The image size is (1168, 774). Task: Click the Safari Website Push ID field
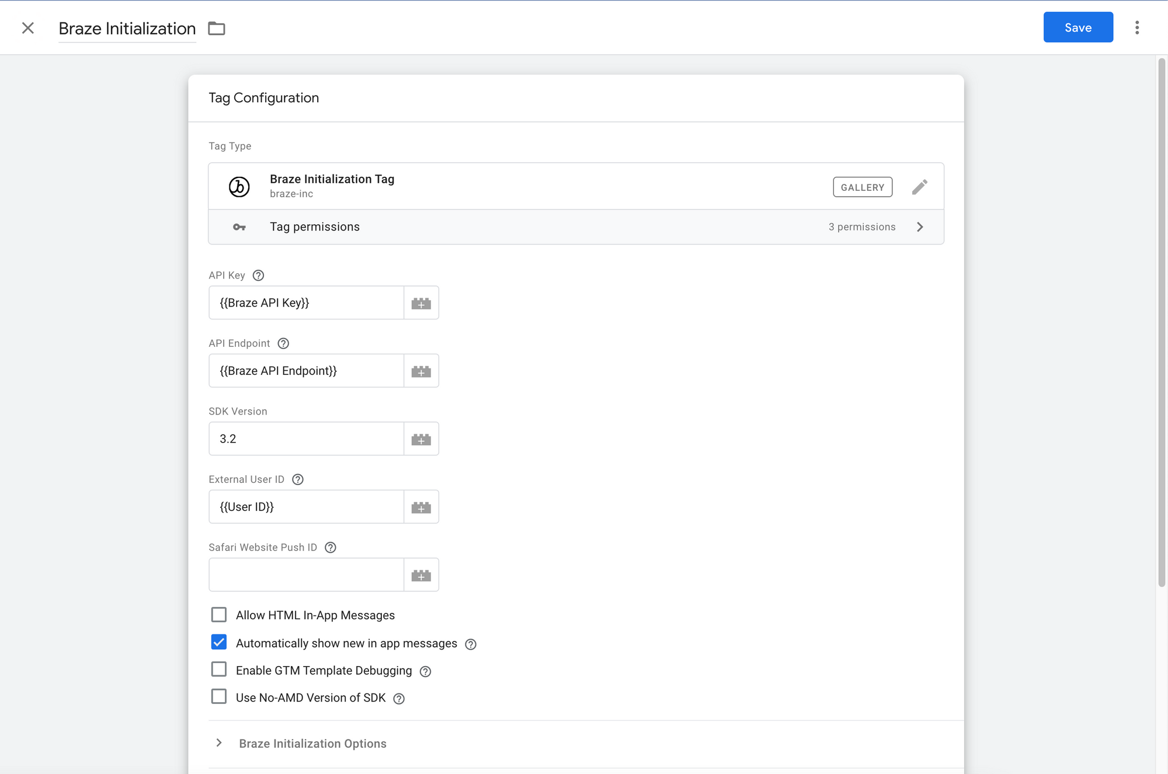307,574
